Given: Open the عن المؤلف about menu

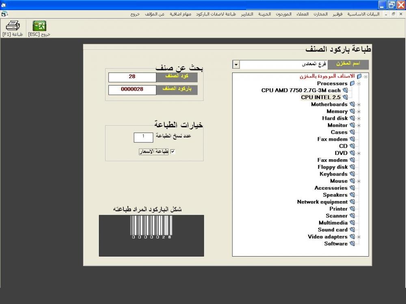Looking at the screenshot, I should coord(155,14).
